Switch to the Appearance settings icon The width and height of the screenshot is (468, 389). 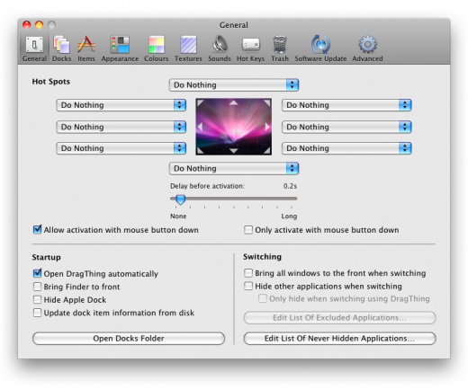click(x=120, y=49)
